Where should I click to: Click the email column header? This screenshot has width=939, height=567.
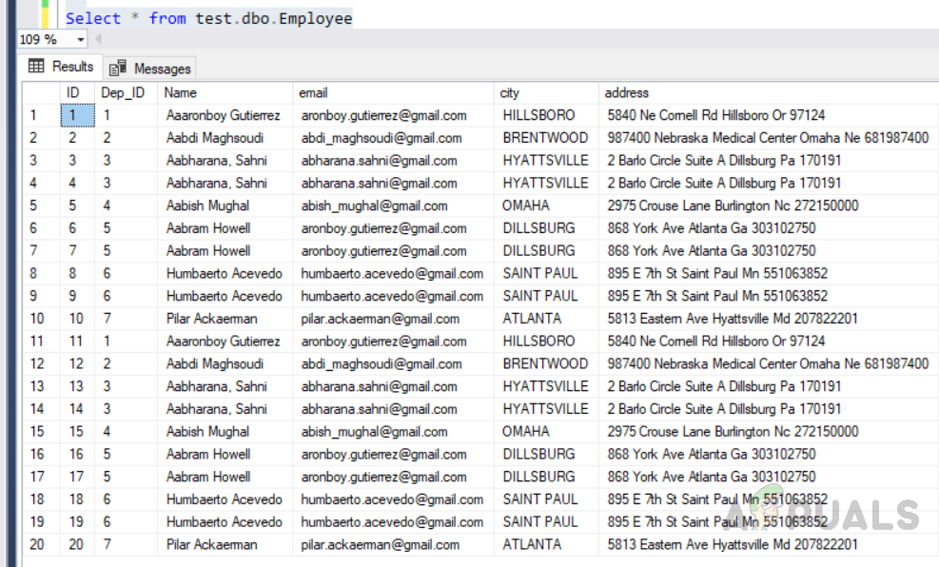point(394,93)
